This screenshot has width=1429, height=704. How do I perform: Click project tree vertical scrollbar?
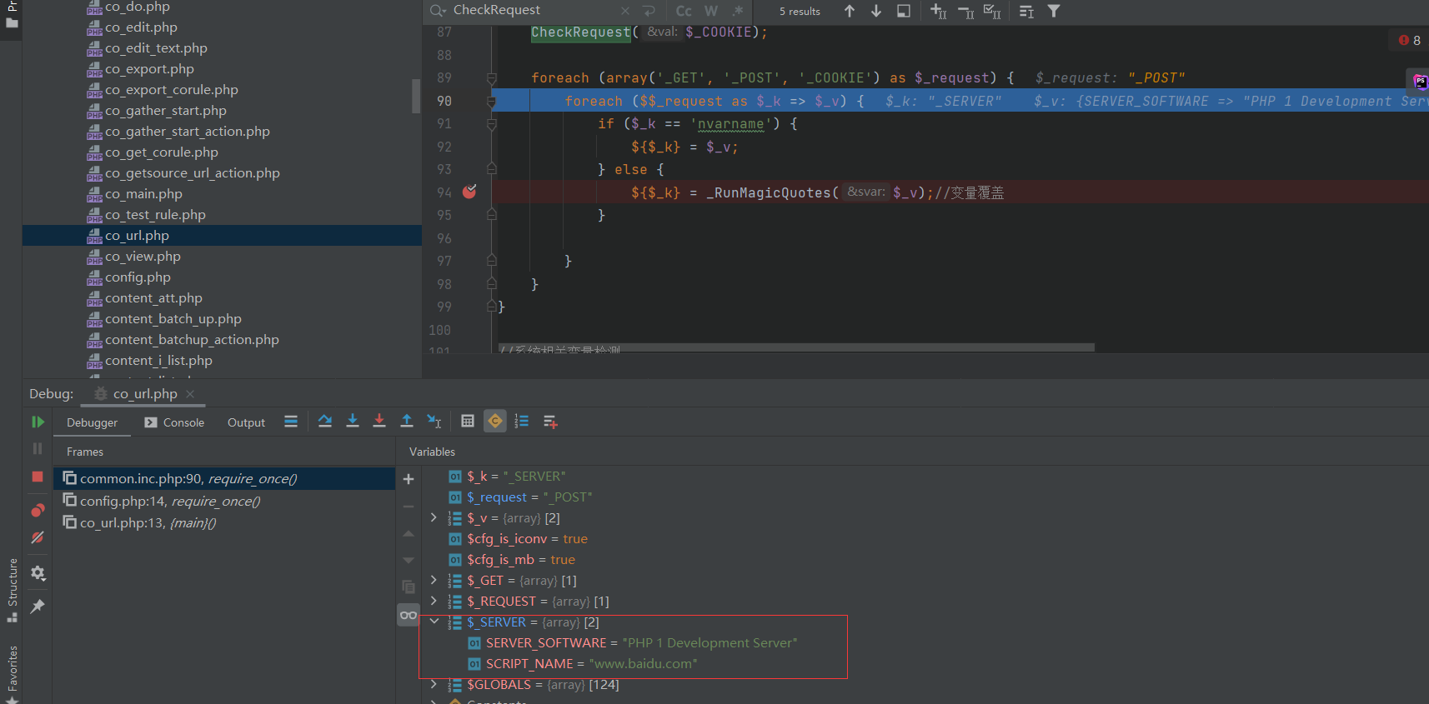416,96
